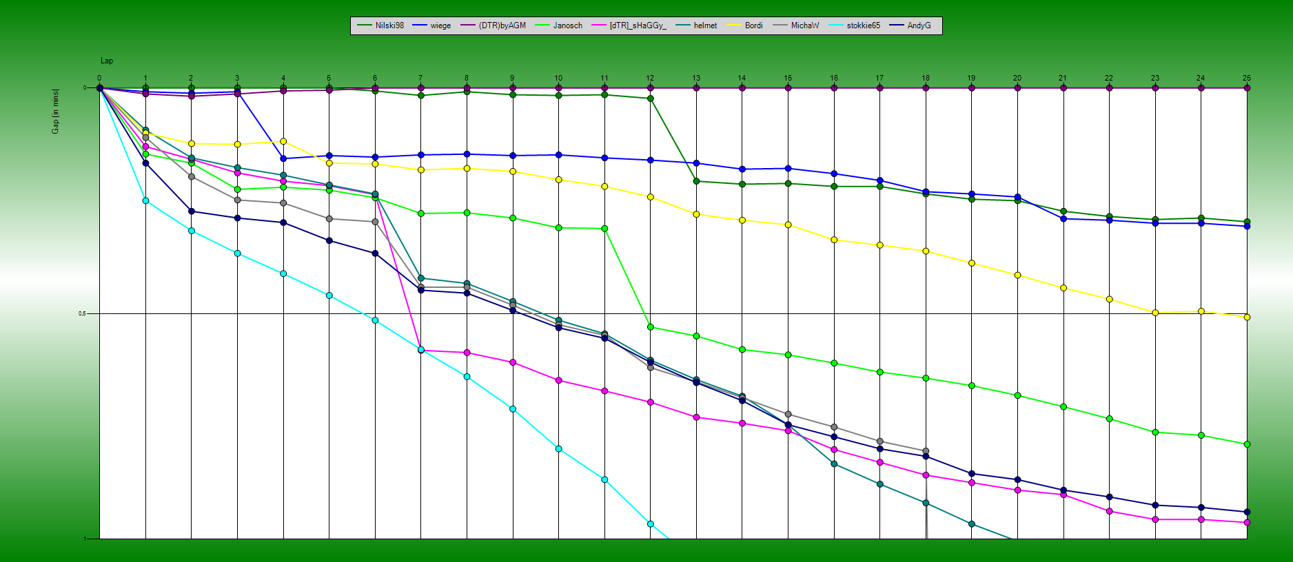Image resolution: width=1293 pixels, height=562 pixels.
Task: Click lap number 16 on the axis
Action: [x=834, y=79]
